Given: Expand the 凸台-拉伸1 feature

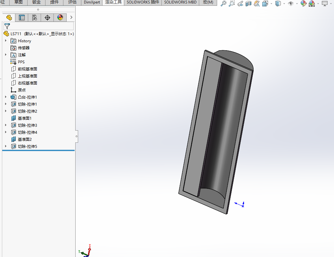Looking at the screenshot, I should (x=6, y=97).
